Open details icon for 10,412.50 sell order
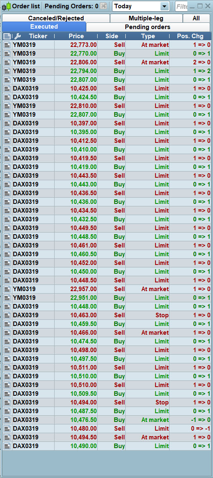213x478 pixels. point(7,141)
